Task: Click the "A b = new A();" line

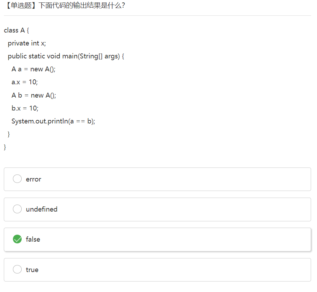Action: point(34,95)
